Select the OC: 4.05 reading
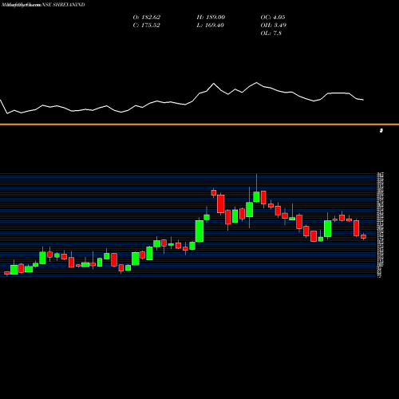The height and width of the screenshot is (399, 399). (273, 17)
